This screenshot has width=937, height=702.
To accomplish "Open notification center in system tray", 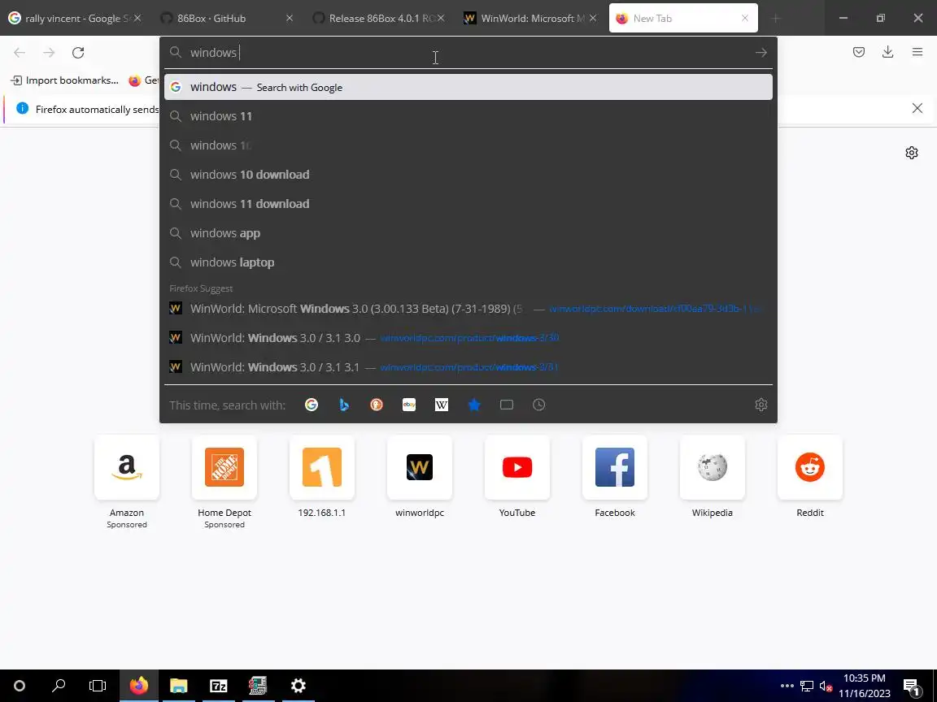I will [911, 687].
